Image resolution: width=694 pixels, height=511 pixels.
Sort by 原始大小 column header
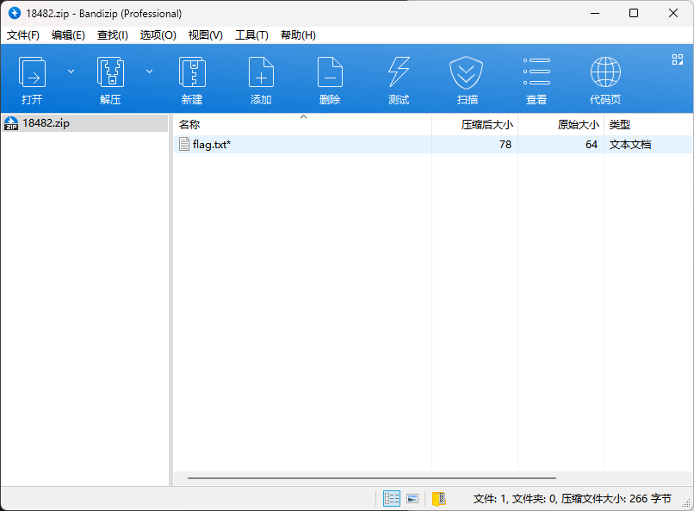click(561, 124)
